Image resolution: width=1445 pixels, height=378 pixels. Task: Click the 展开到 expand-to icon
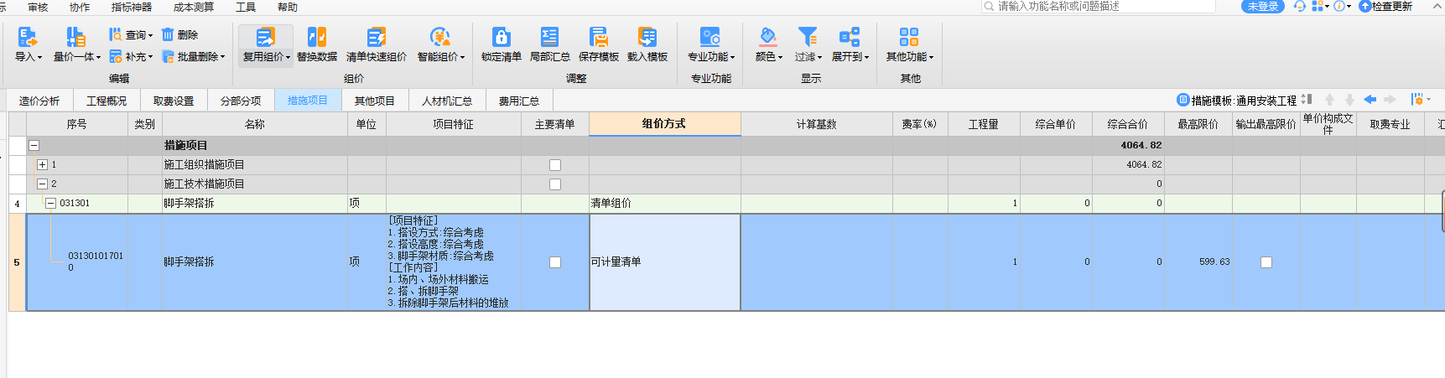(850, 37)
